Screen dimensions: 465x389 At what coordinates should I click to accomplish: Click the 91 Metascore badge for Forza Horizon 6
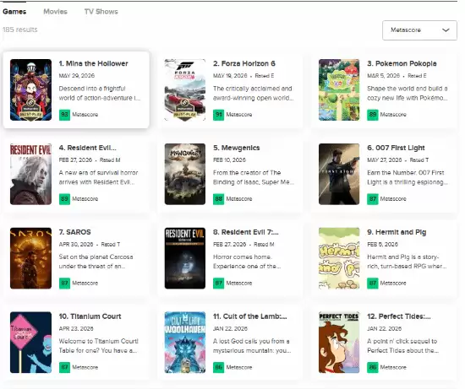tap(219, 115)
